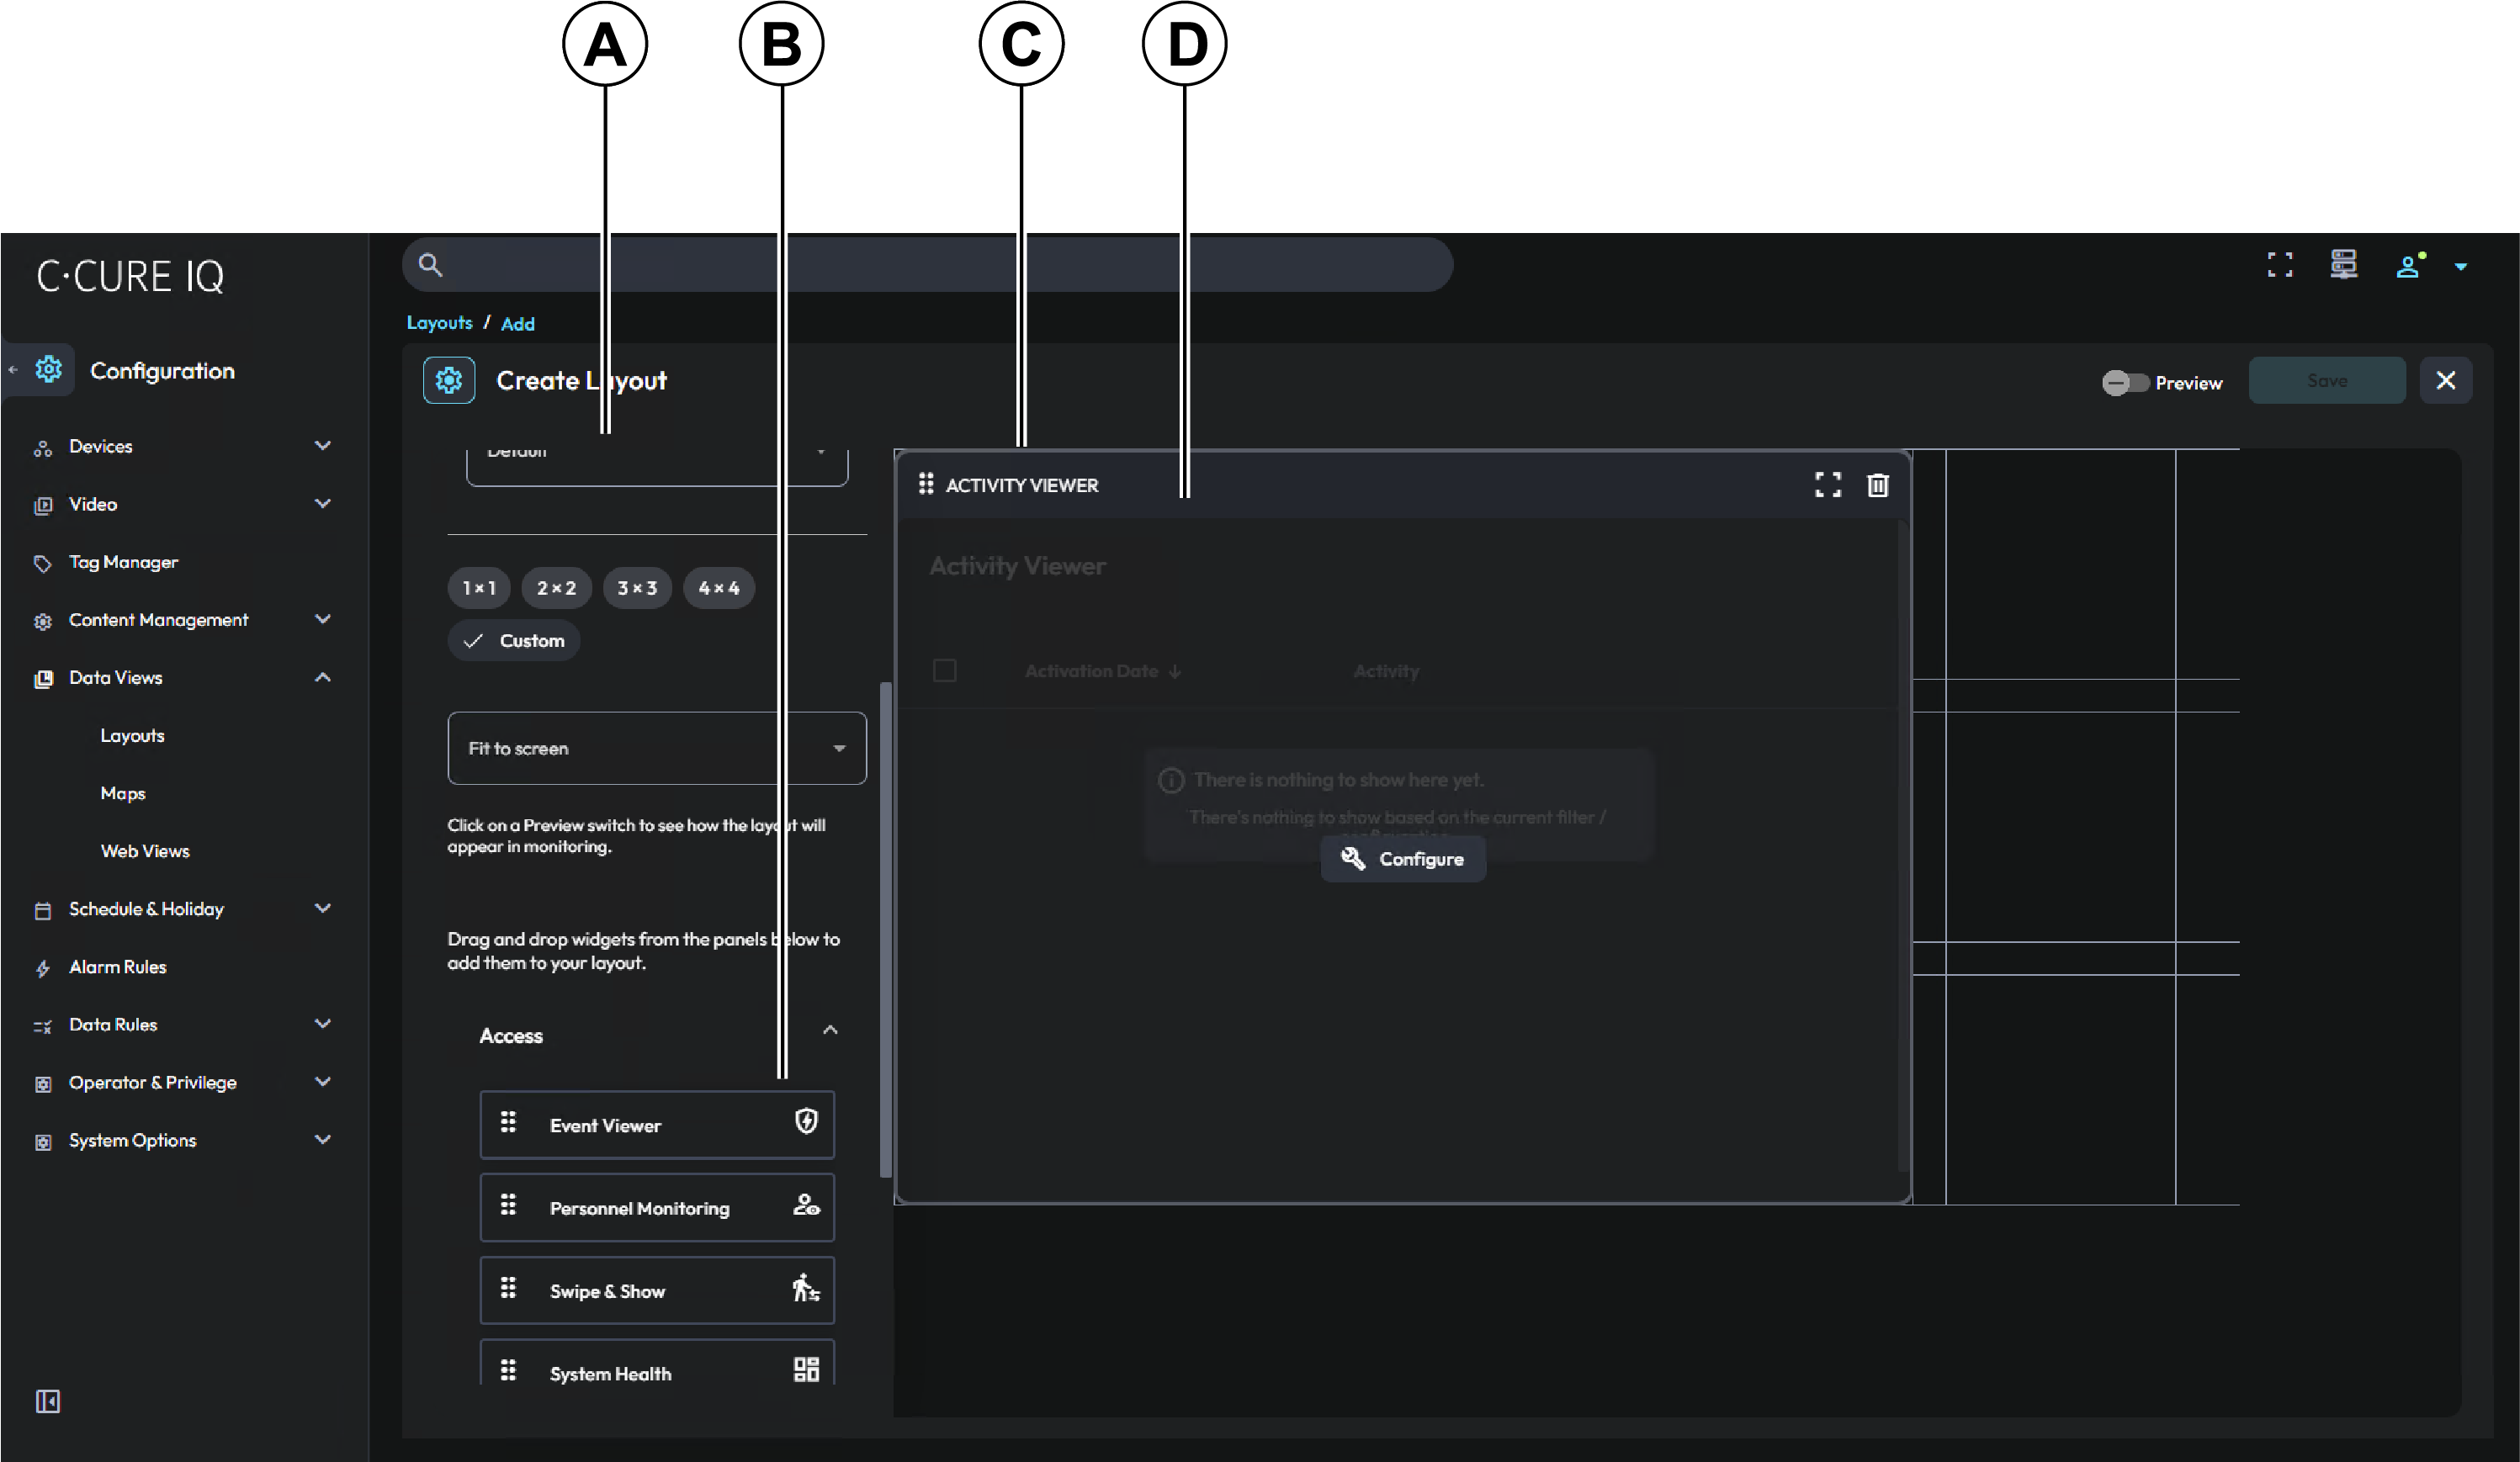Delete the Activity Viewer widget via trash icon
This screenshot has height=1462, width=2520.
point(1877,485)
